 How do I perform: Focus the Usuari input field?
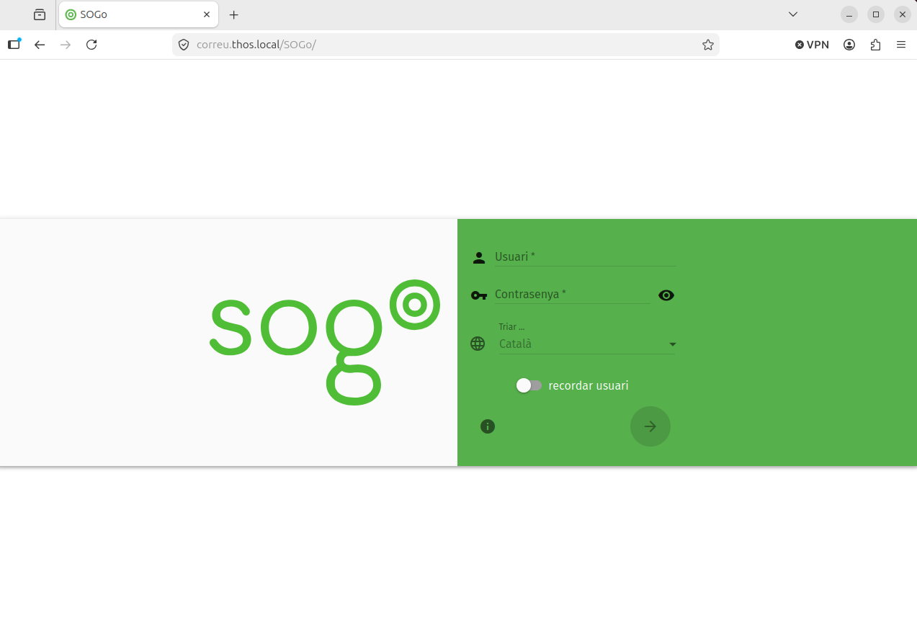pyautogui.click(x=585, y=256)
